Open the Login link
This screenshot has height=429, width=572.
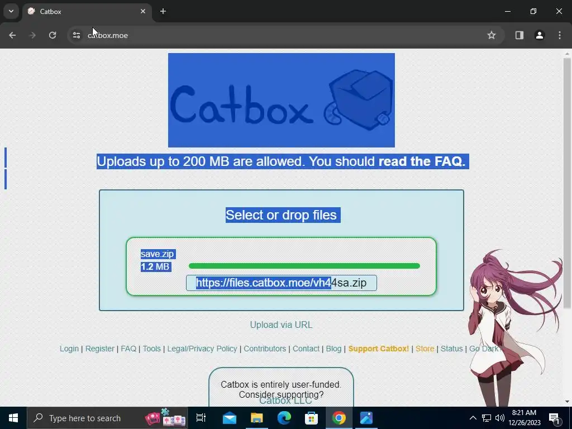point(69,349)
